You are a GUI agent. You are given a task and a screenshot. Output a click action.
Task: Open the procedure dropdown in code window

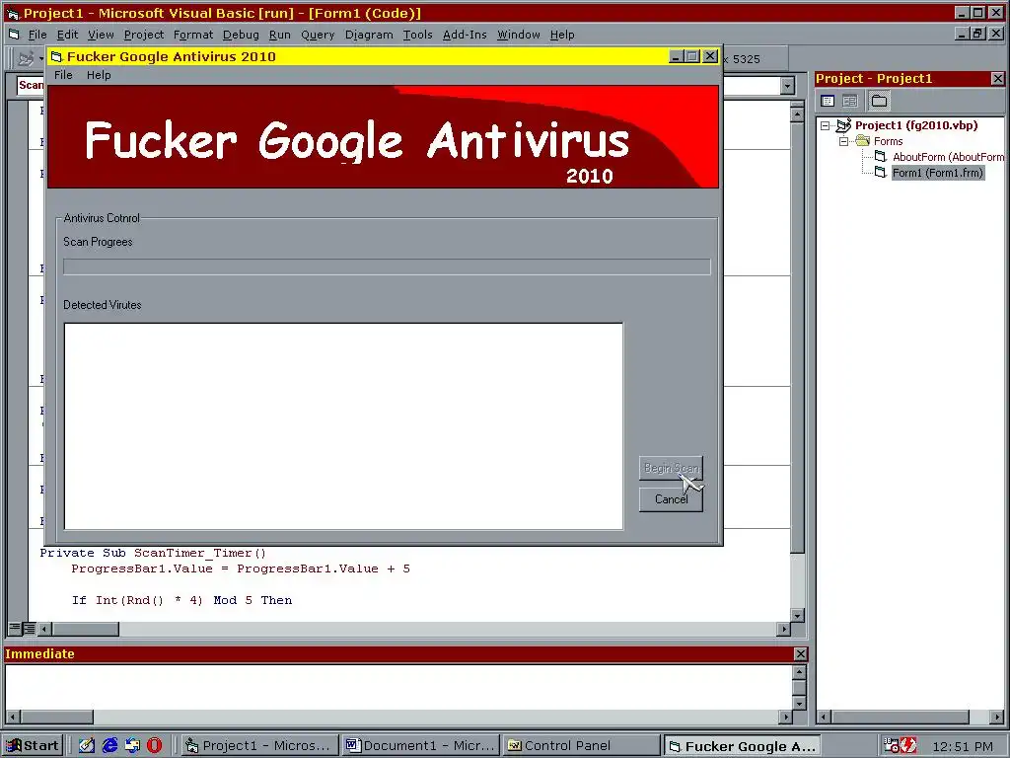tap(787, 85)
